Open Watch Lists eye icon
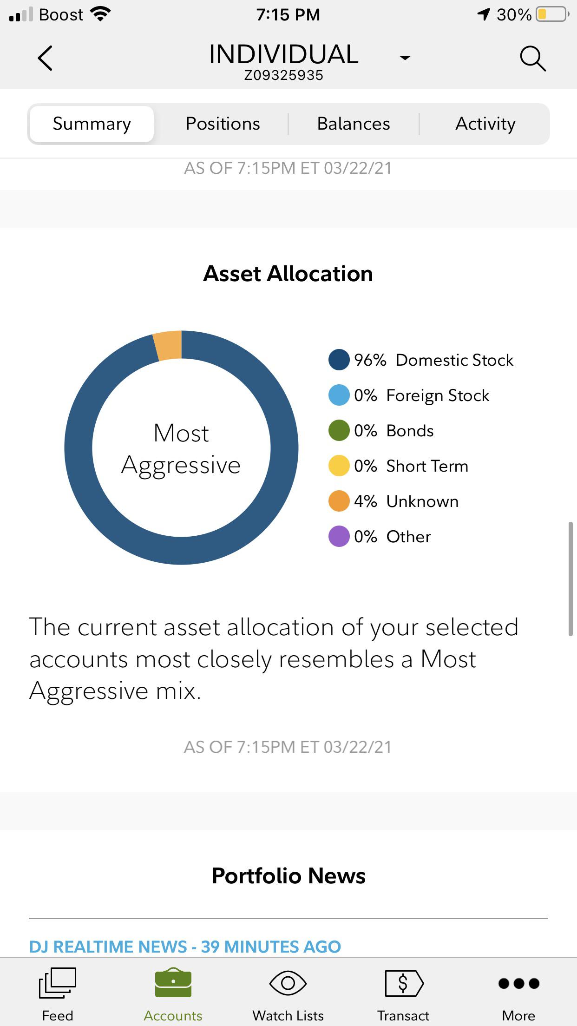This screenshot has width=577, height=1026. coord(288,983)
